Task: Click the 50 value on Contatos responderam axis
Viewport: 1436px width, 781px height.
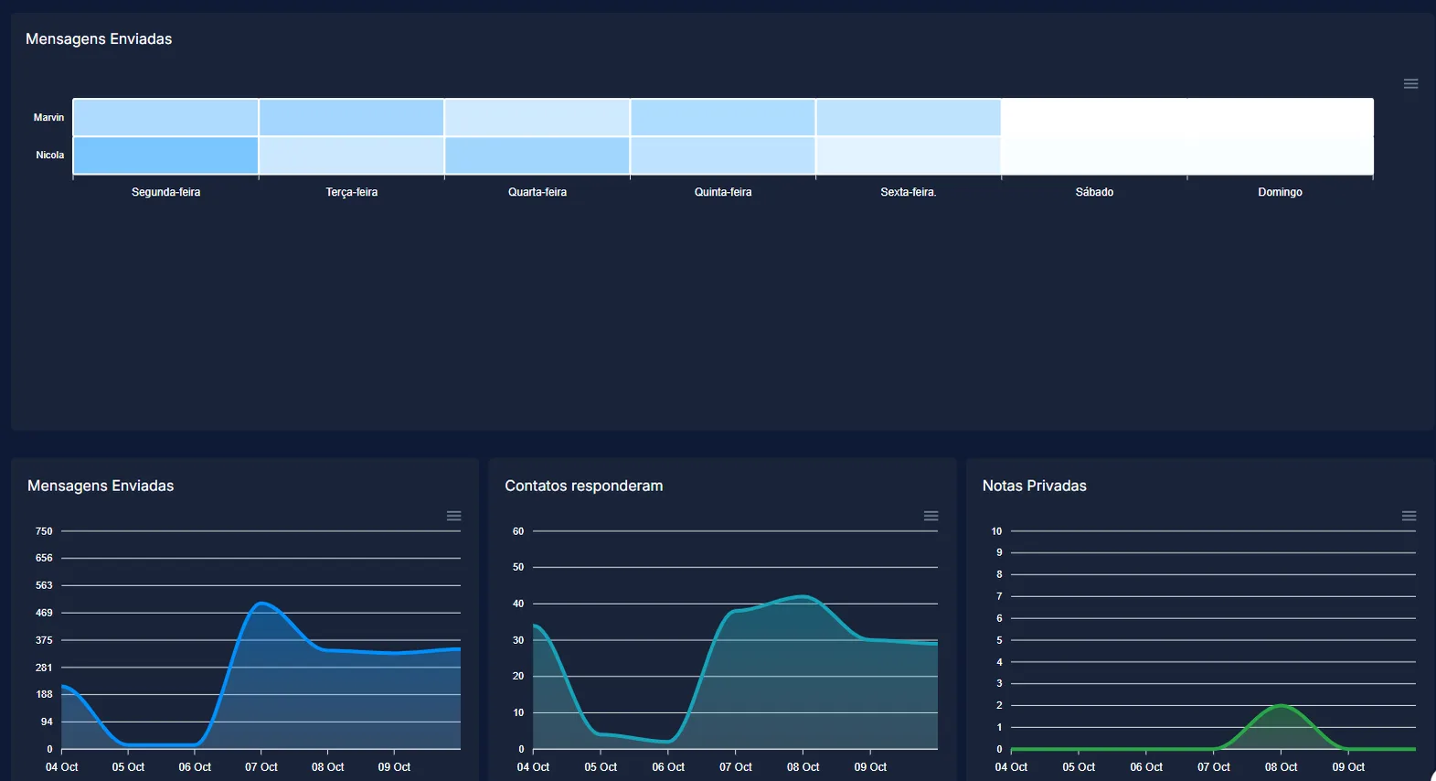Action: [x=518, y=567]
